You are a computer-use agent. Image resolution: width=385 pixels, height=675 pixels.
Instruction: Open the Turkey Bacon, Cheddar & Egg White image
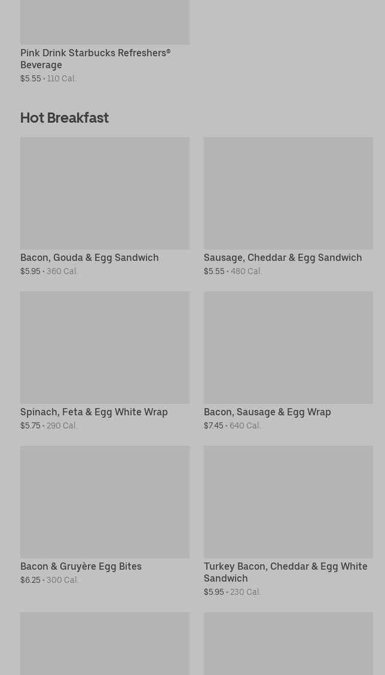coord(288,502)
